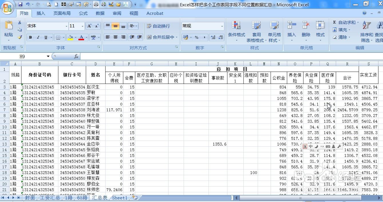Open the number format (常规) dropdown
Image resolution: width=383 pixels, height=202 pixels.
click(x=223, y=26)
